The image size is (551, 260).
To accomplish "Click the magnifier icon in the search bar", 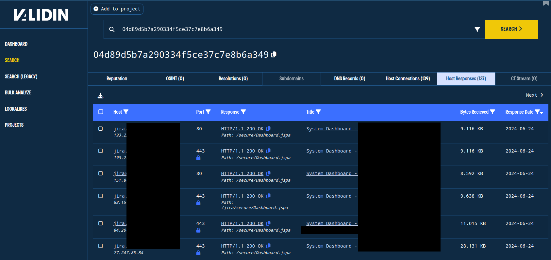I will tap(112, 29).
